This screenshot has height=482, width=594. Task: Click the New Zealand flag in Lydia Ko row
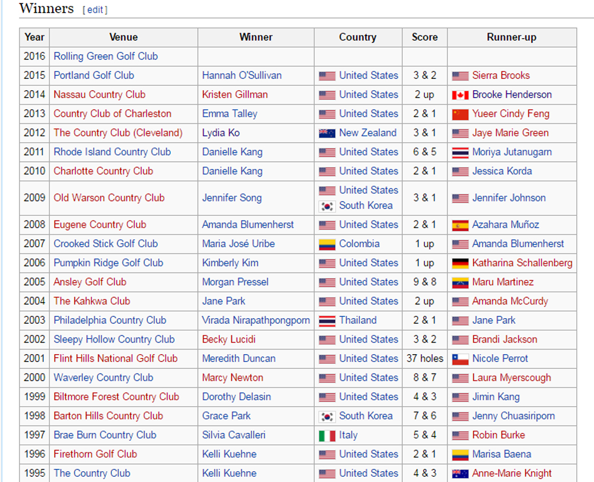327,134
